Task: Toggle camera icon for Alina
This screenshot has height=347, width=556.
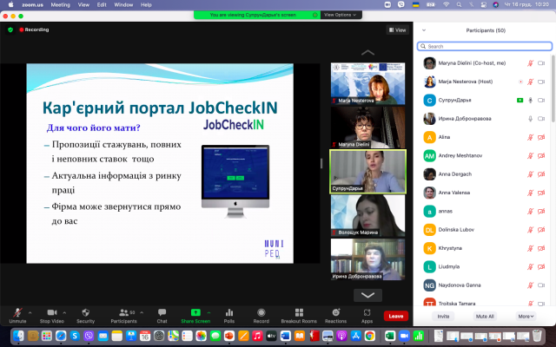Action: pos(541,137)
